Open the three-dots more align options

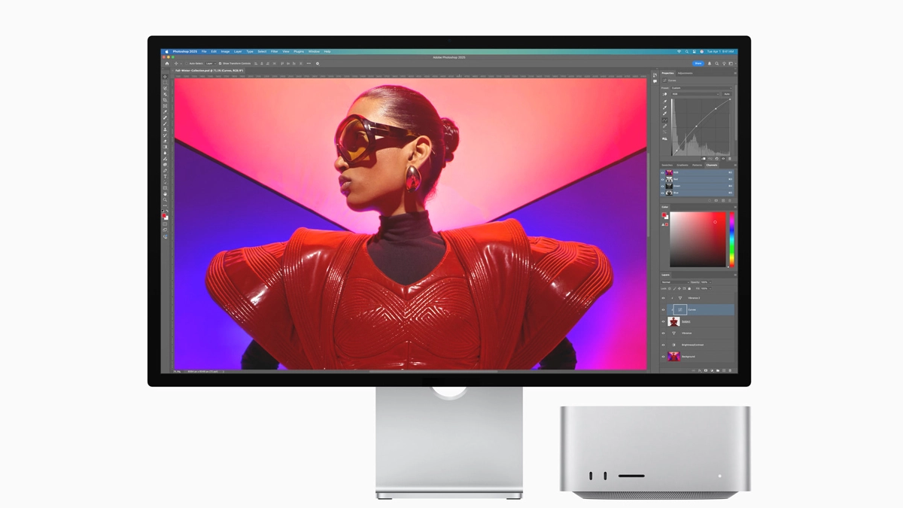pyautogui.click(x=309, y=63)
